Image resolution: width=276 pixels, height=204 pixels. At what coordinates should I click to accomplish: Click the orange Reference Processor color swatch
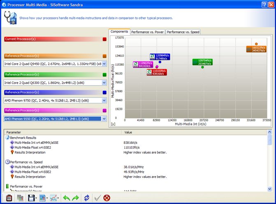coord(104,56)
